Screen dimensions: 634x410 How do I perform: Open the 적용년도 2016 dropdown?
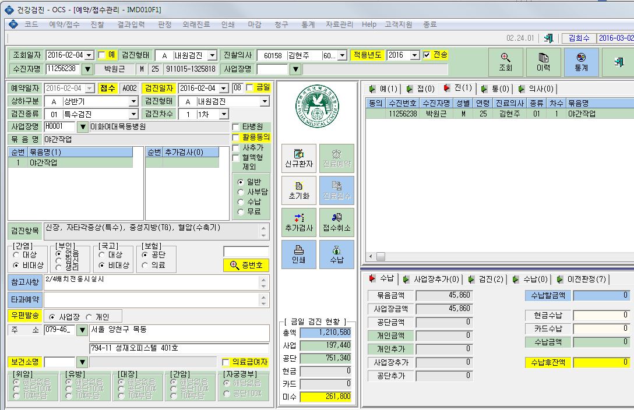point(415,55)
